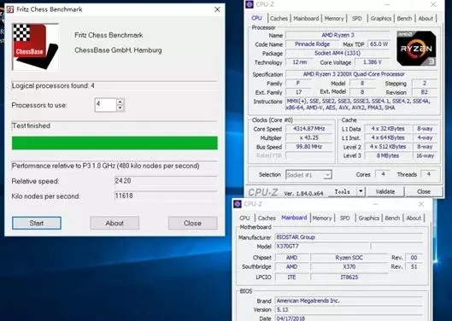This screenshot has height=321, width=452.
Task: Click the Core Speed value 4314.87 MHz
Action: (x=309, y=129)
